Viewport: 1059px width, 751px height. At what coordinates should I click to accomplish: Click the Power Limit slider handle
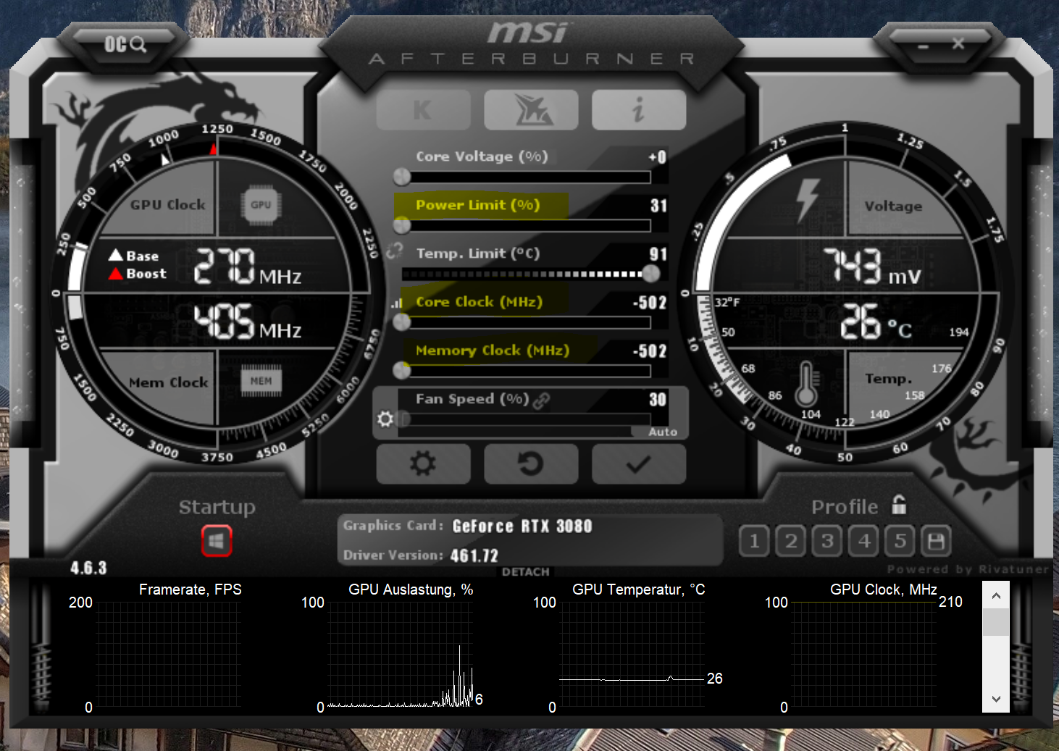click(x=402, y=225)
